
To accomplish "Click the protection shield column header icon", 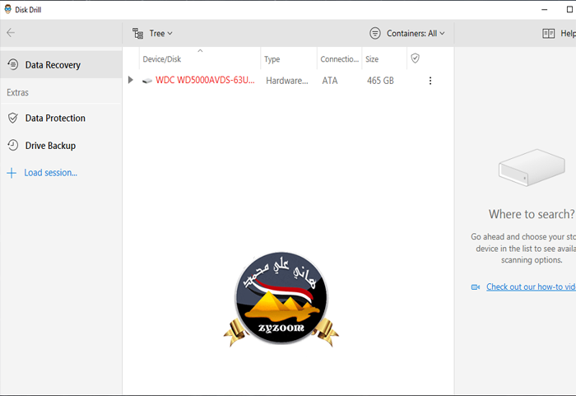I will click(x=415, y=58).
